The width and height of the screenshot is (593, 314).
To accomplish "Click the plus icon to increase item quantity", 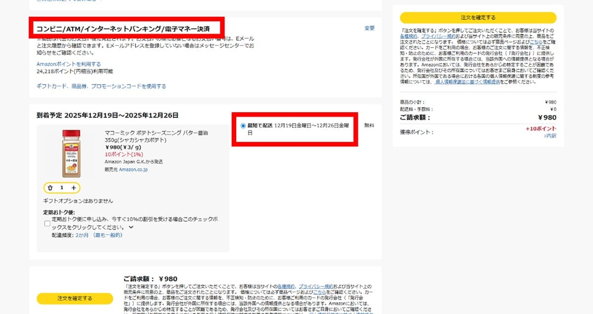I will 74,188.
